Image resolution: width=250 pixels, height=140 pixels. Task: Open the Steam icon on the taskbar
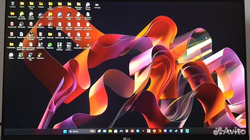177,131
